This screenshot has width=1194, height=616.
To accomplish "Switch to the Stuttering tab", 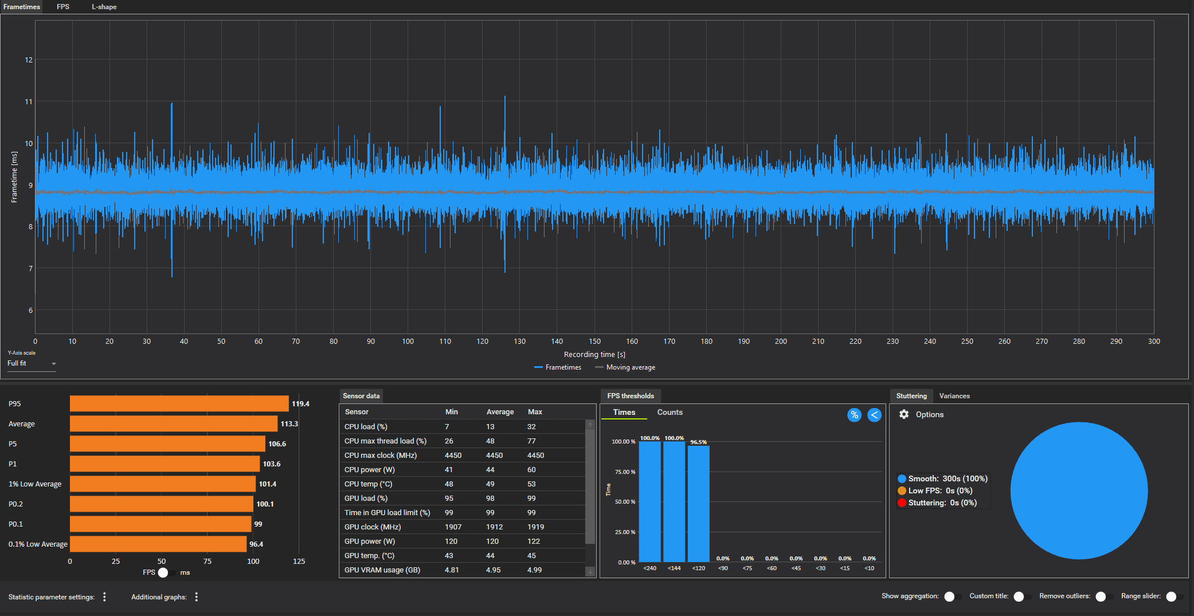I will click(911, 396).
